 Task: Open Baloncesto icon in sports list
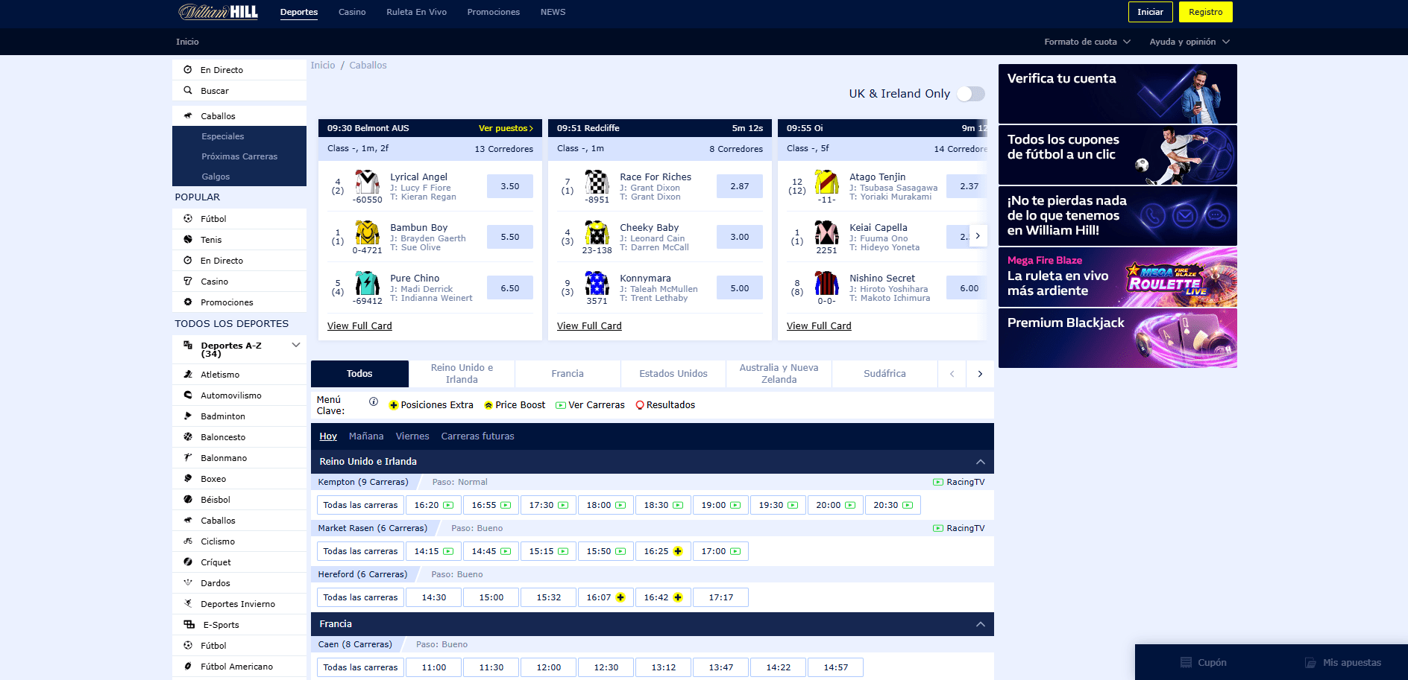click(x=188, y=436)
